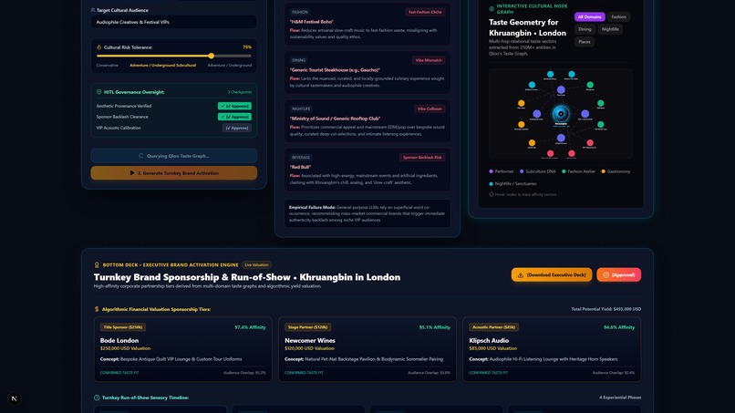Screen dimensions: 735x413
Task: Open the Bode London sponsor card title
Action: (119, 340)
